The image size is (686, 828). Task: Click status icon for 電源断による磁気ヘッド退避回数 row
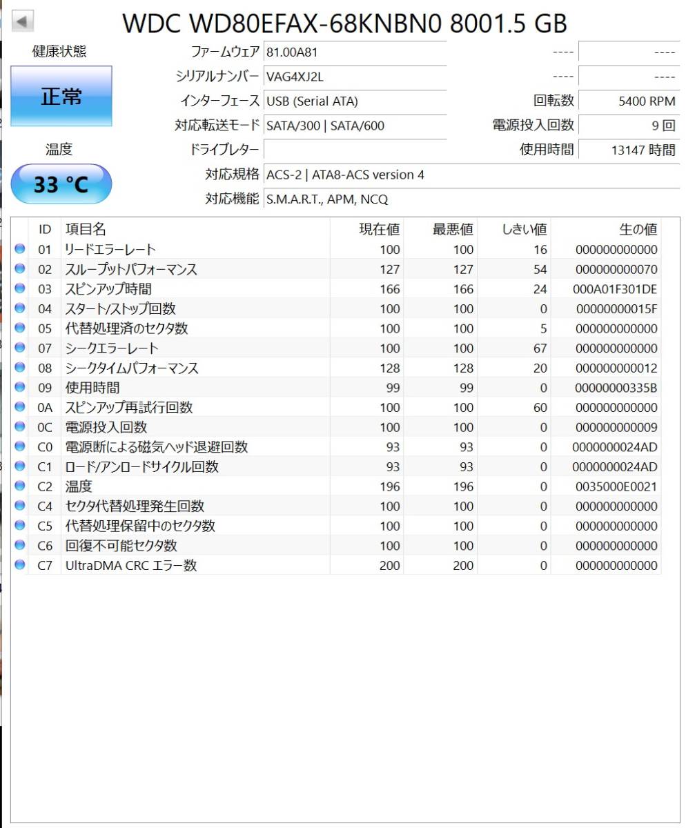(x=19, y=446)
